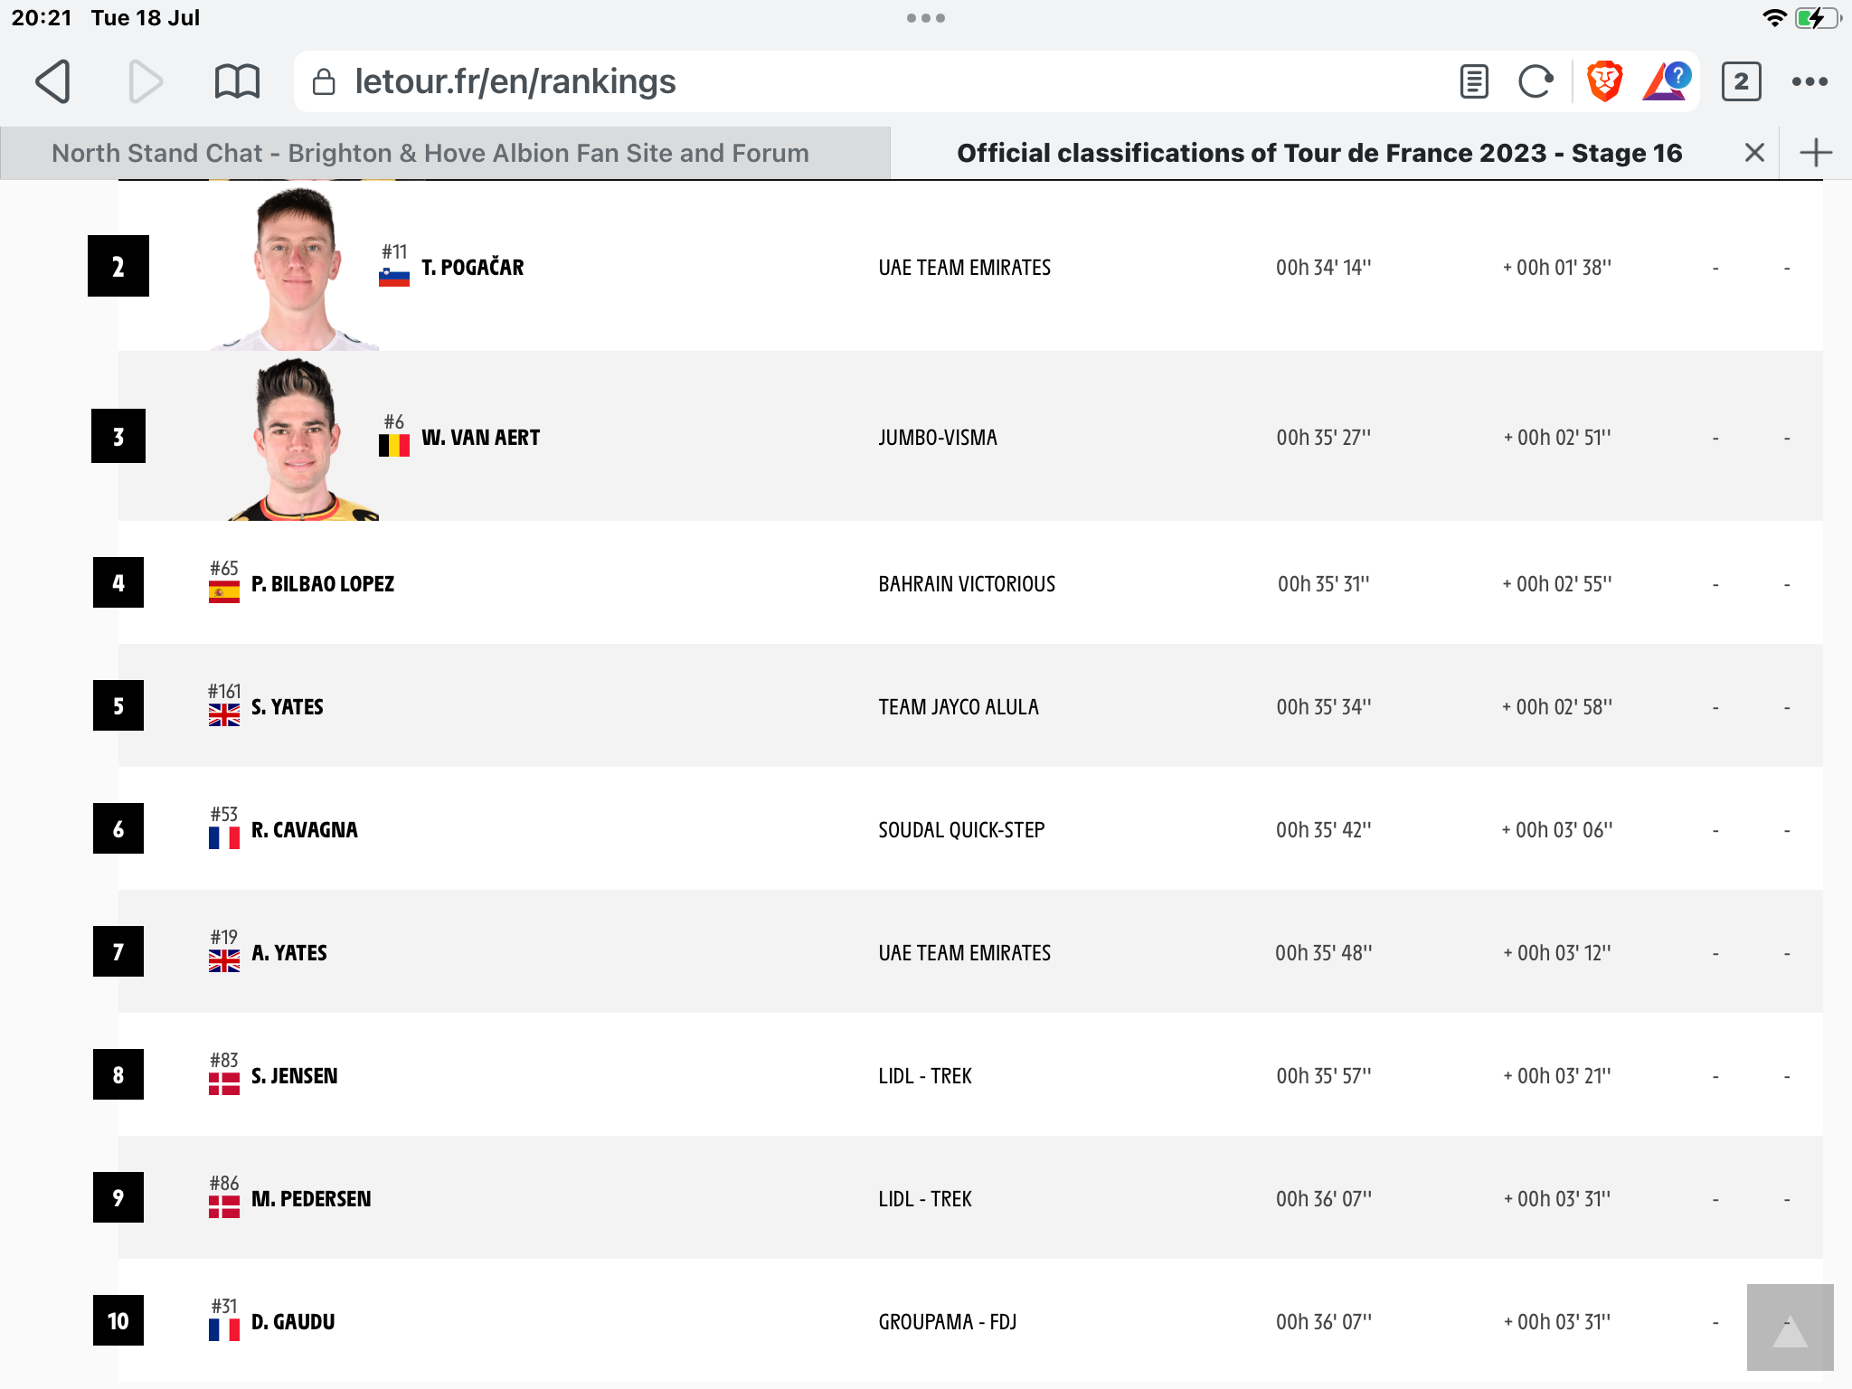The width and height of the screenshot is (1852, 1389).
Task: Open S. Yates rider link
Action: pos(287,707)
